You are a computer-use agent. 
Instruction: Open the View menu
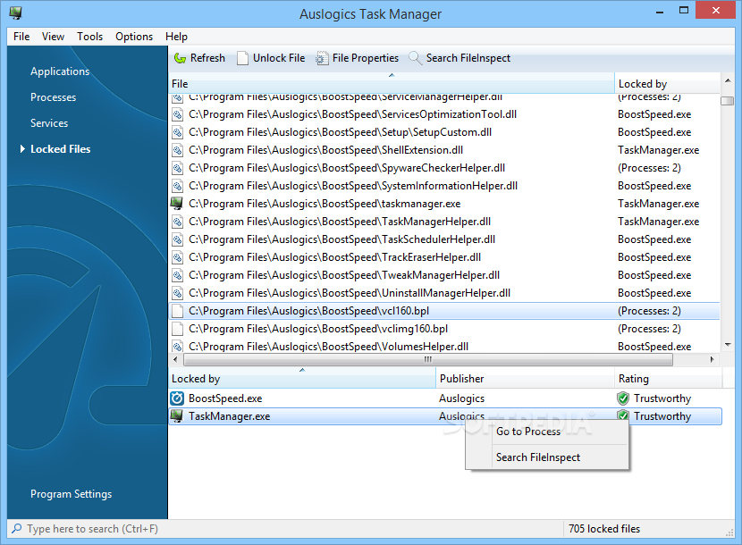click(53, 37)
